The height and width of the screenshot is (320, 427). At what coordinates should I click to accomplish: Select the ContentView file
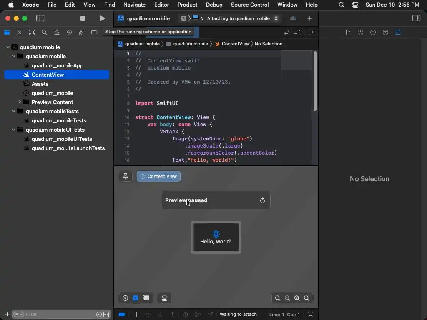[57, 75]
